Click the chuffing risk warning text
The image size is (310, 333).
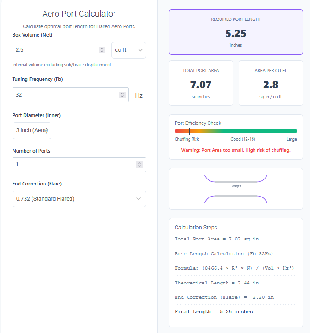tap(235, 150)
